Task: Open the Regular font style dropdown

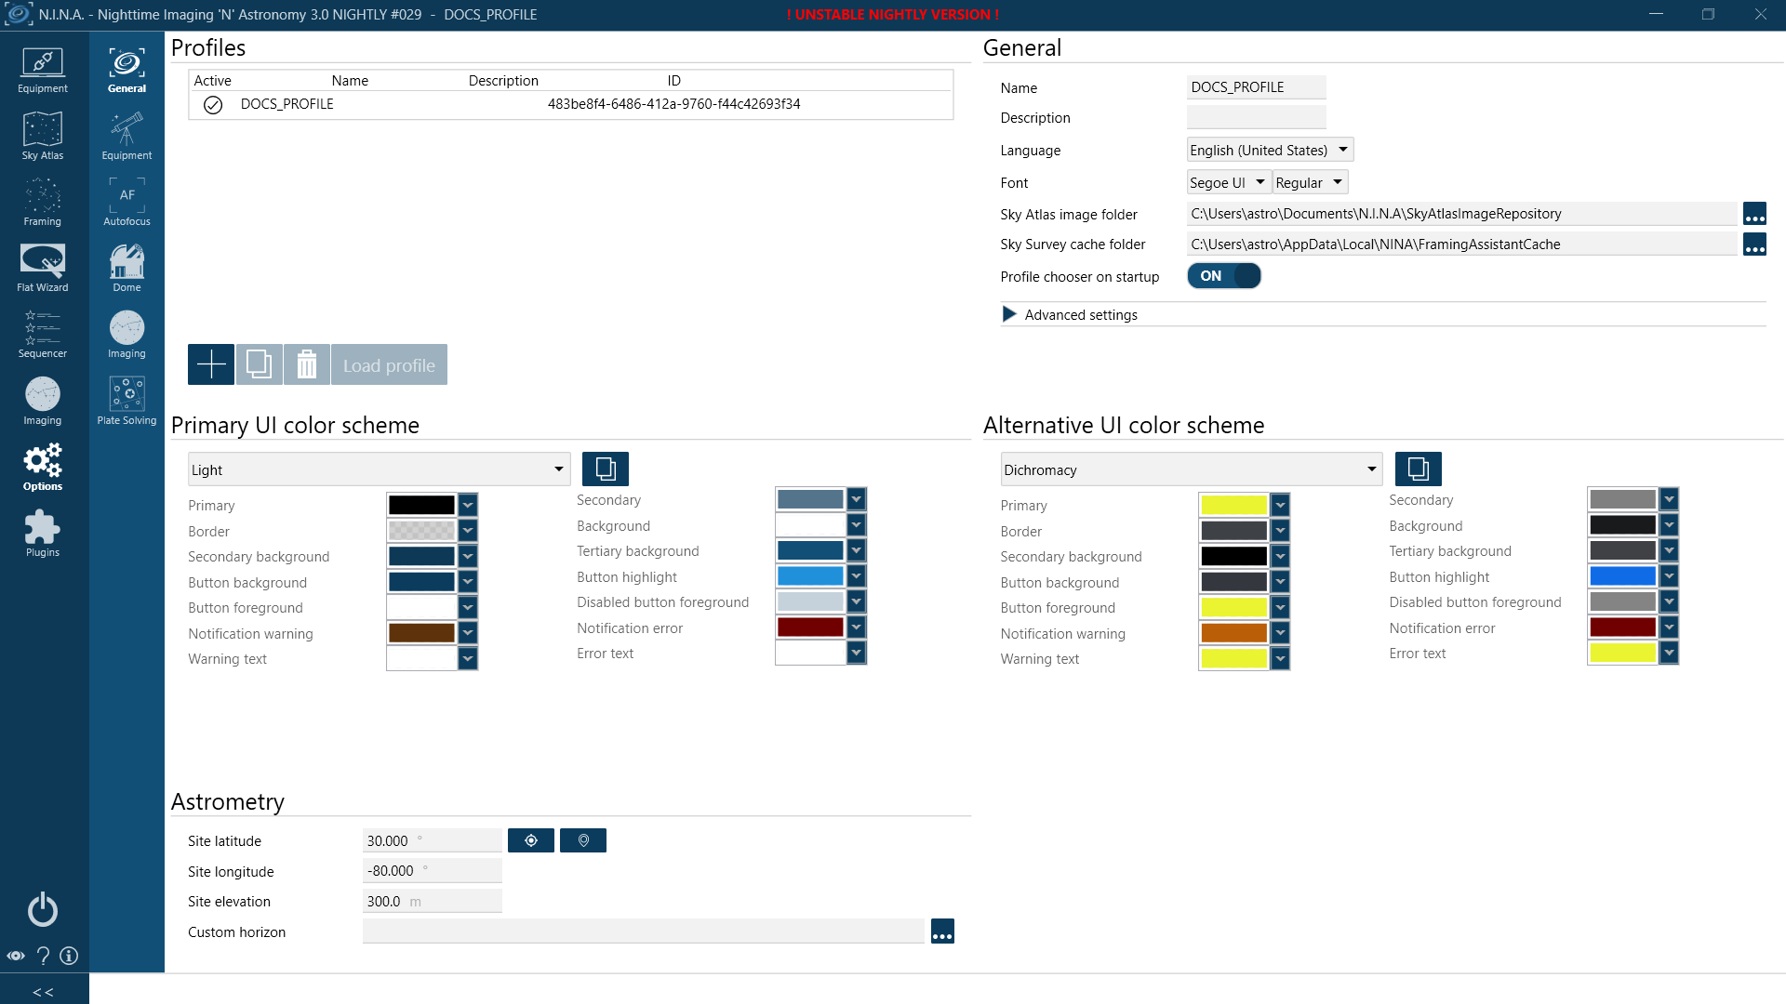Action: click(1310, 182)
